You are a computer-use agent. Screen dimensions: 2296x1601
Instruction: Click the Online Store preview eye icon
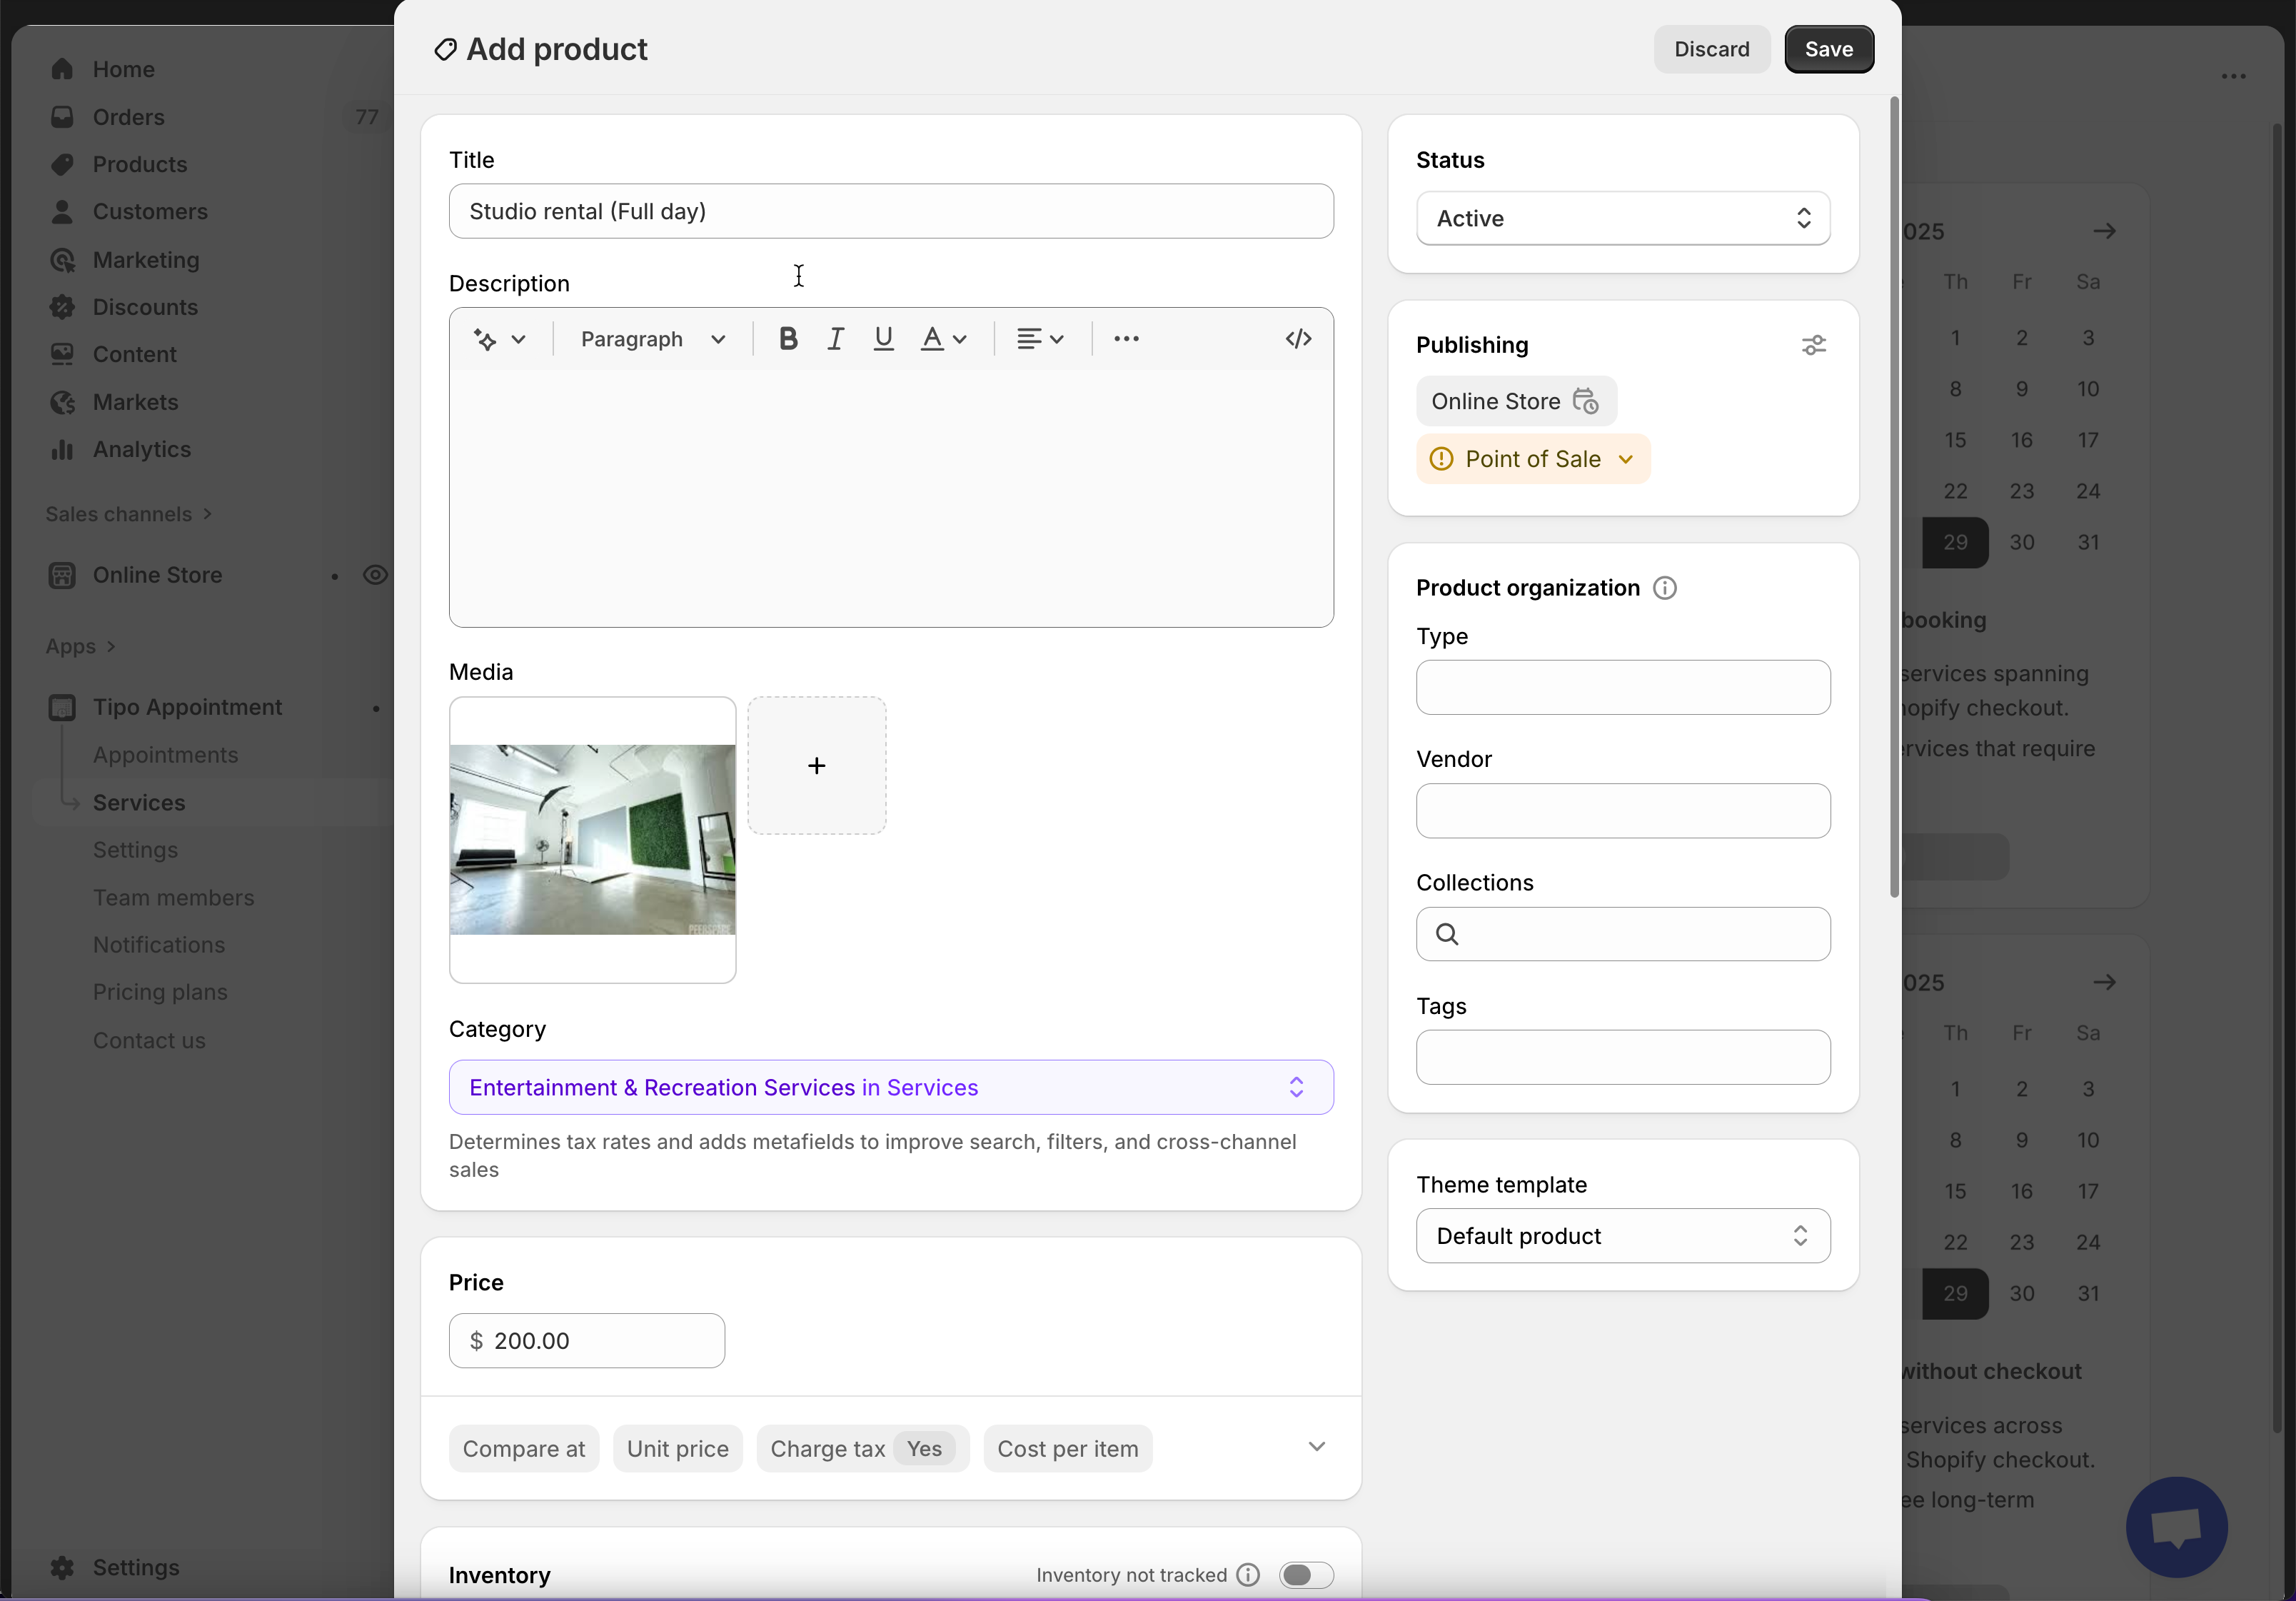click(375, 575)
